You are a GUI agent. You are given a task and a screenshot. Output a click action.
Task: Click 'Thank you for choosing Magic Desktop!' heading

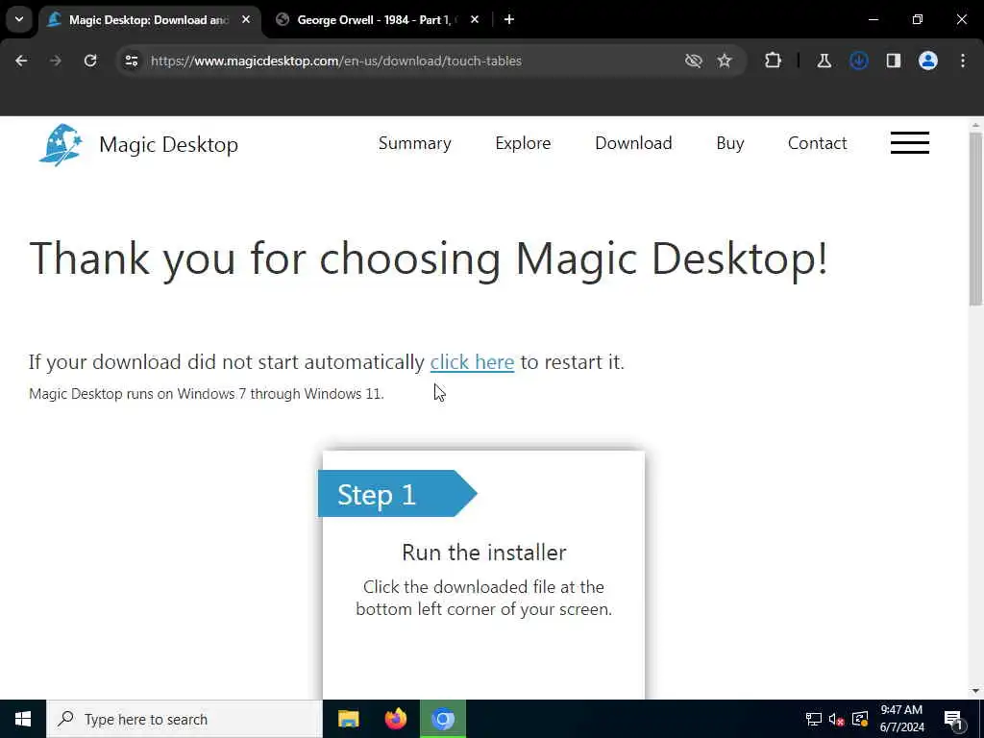428,258
